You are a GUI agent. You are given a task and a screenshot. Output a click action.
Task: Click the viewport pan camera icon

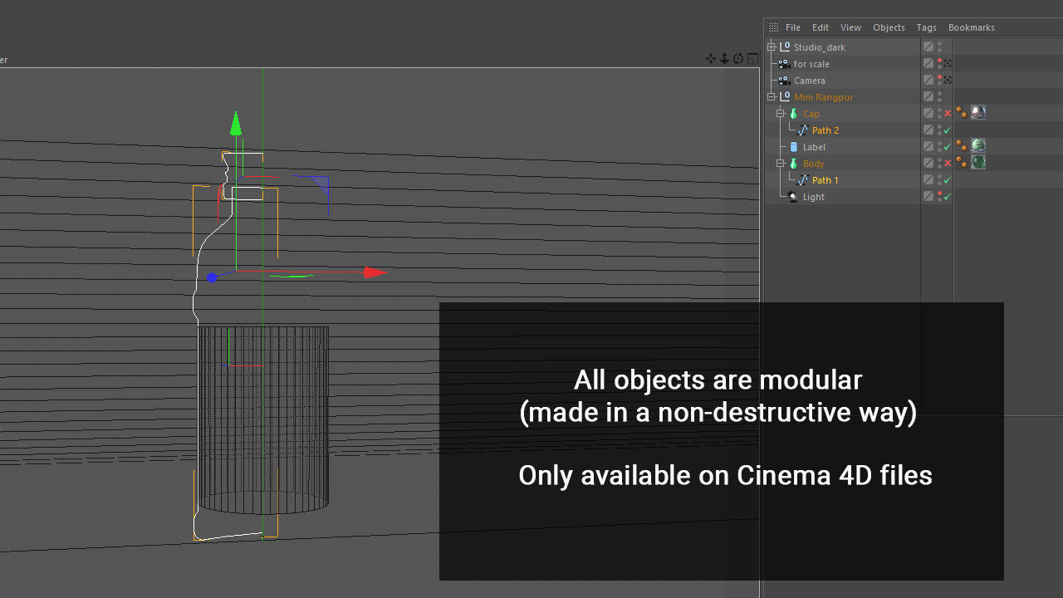711,59
